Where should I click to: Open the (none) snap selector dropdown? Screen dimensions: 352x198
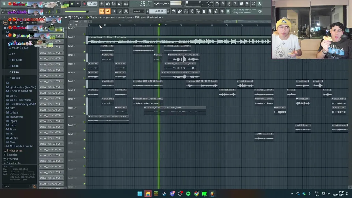(x=138, y=11)
